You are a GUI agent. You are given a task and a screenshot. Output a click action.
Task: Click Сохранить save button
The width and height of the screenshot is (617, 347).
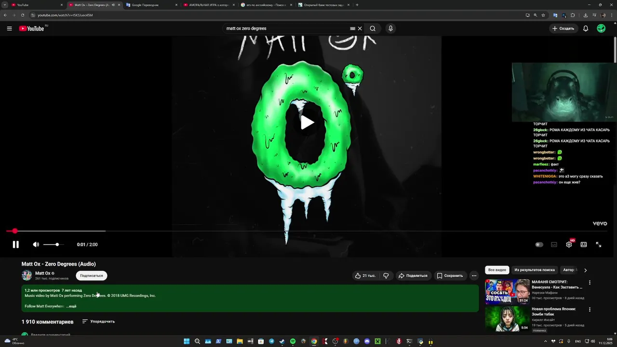pos(450,276)
